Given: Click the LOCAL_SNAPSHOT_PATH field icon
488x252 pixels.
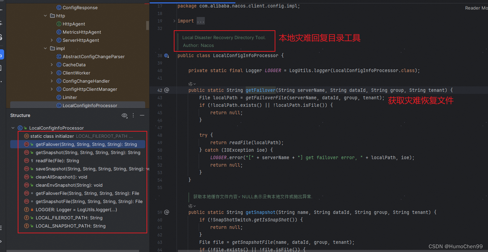Looking at the screenshot, I should 27,226.
